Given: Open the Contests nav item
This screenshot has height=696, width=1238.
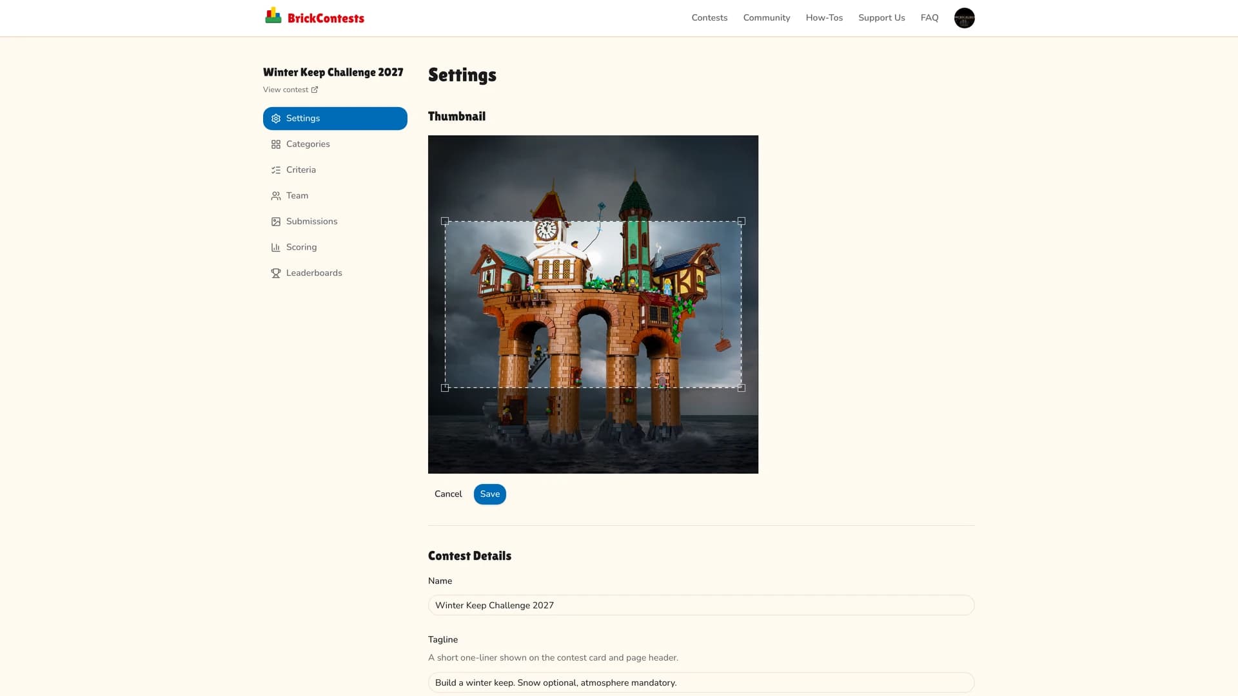Looking at the screenshot, I should [709, 18].
